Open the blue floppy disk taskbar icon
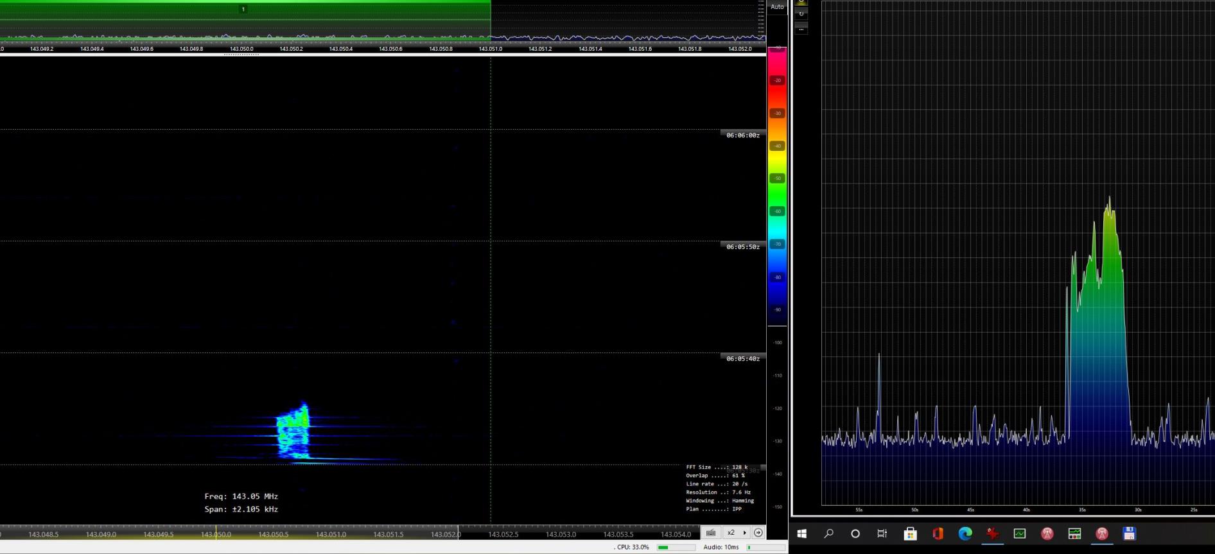 [x=1130, y=533]
